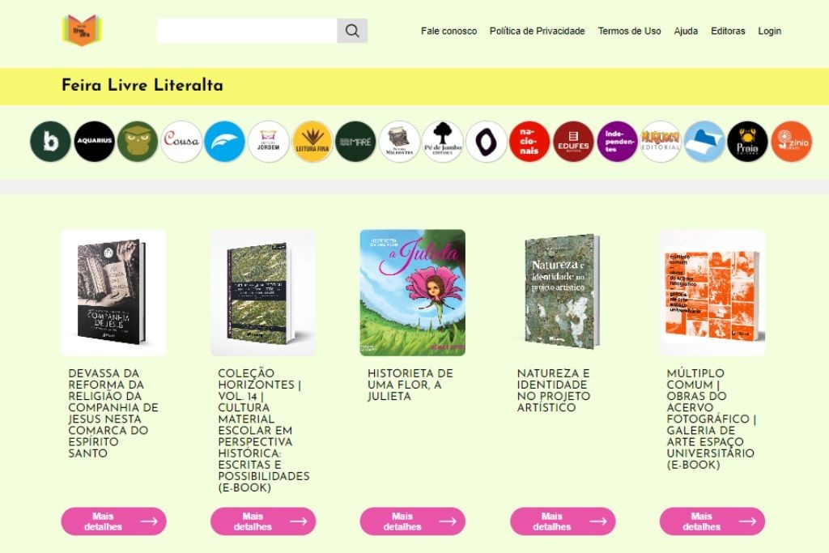Click Mais detalhes for Historieta de uma Flor
This screenshot has height=553, width=829.
point(412,521)
